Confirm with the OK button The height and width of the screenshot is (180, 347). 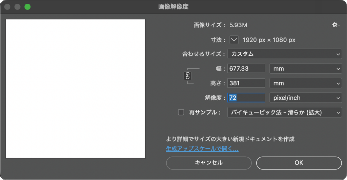[299, 163]
